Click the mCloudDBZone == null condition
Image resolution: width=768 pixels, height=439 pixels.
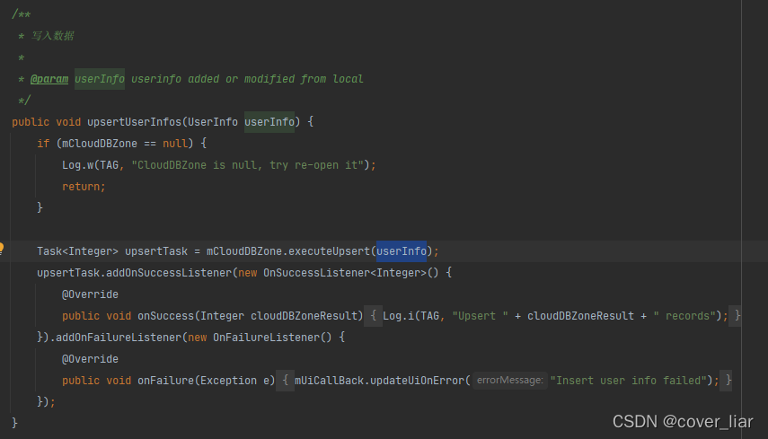tap(125, 144)
